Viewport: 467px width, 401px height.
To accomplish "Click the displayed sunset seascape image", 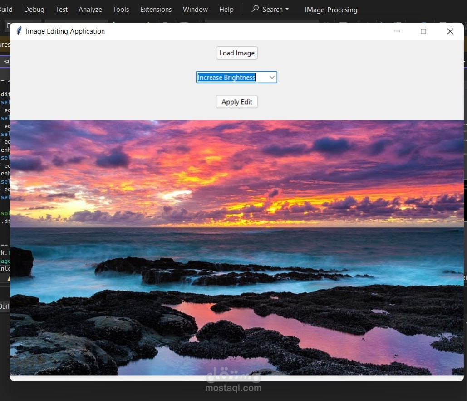I will [x=237, y=248].
